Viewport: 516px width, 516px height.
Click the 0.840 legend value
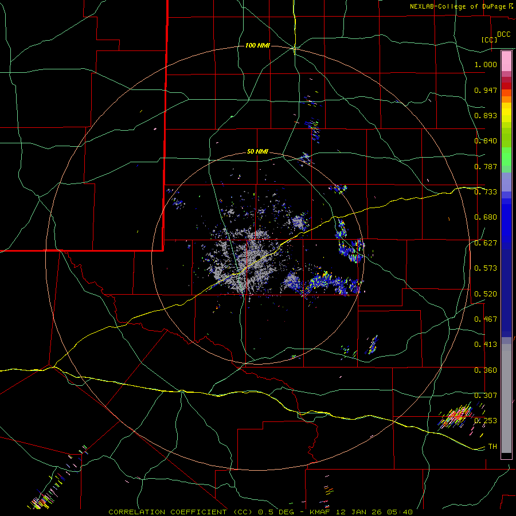click(x=486, y=141)
